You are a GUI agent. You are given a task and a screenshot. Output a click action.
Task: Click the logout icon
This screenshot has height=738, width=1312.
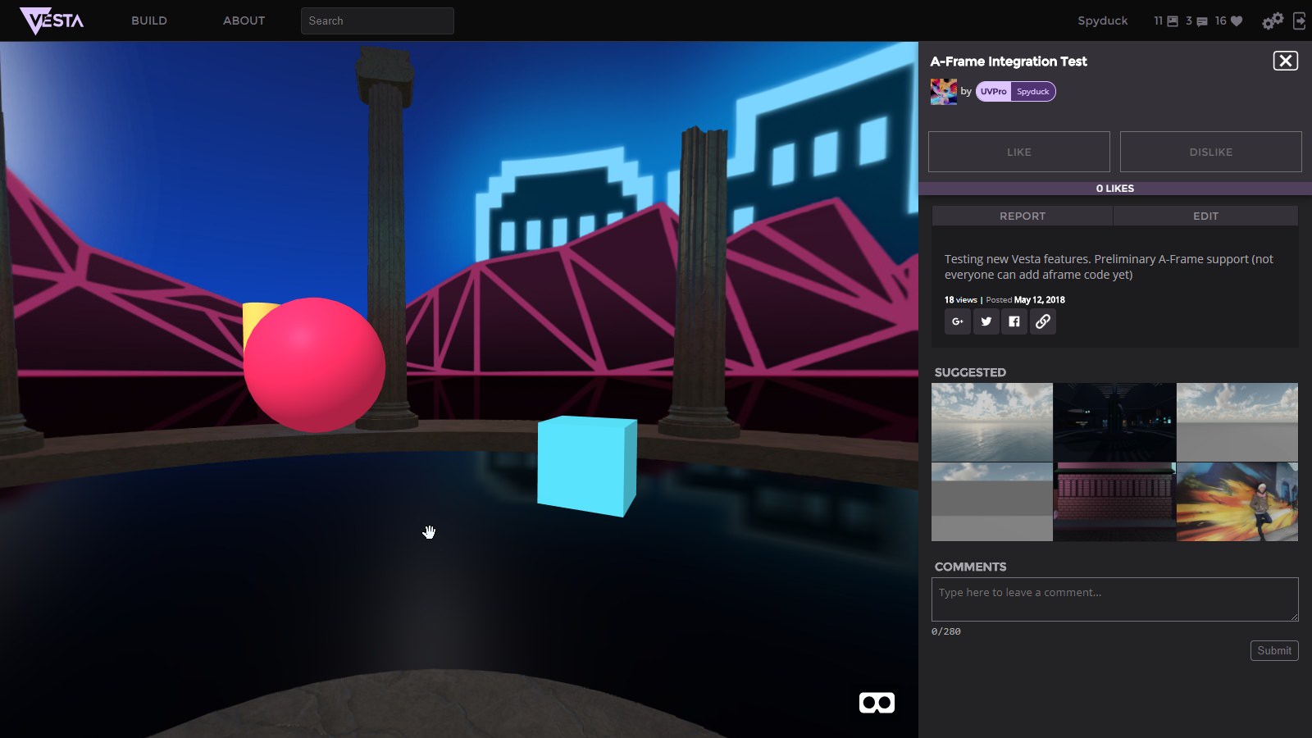[1299, 20]
